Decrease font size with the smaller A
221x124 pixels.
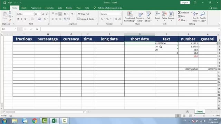click(x=47, y=14)
